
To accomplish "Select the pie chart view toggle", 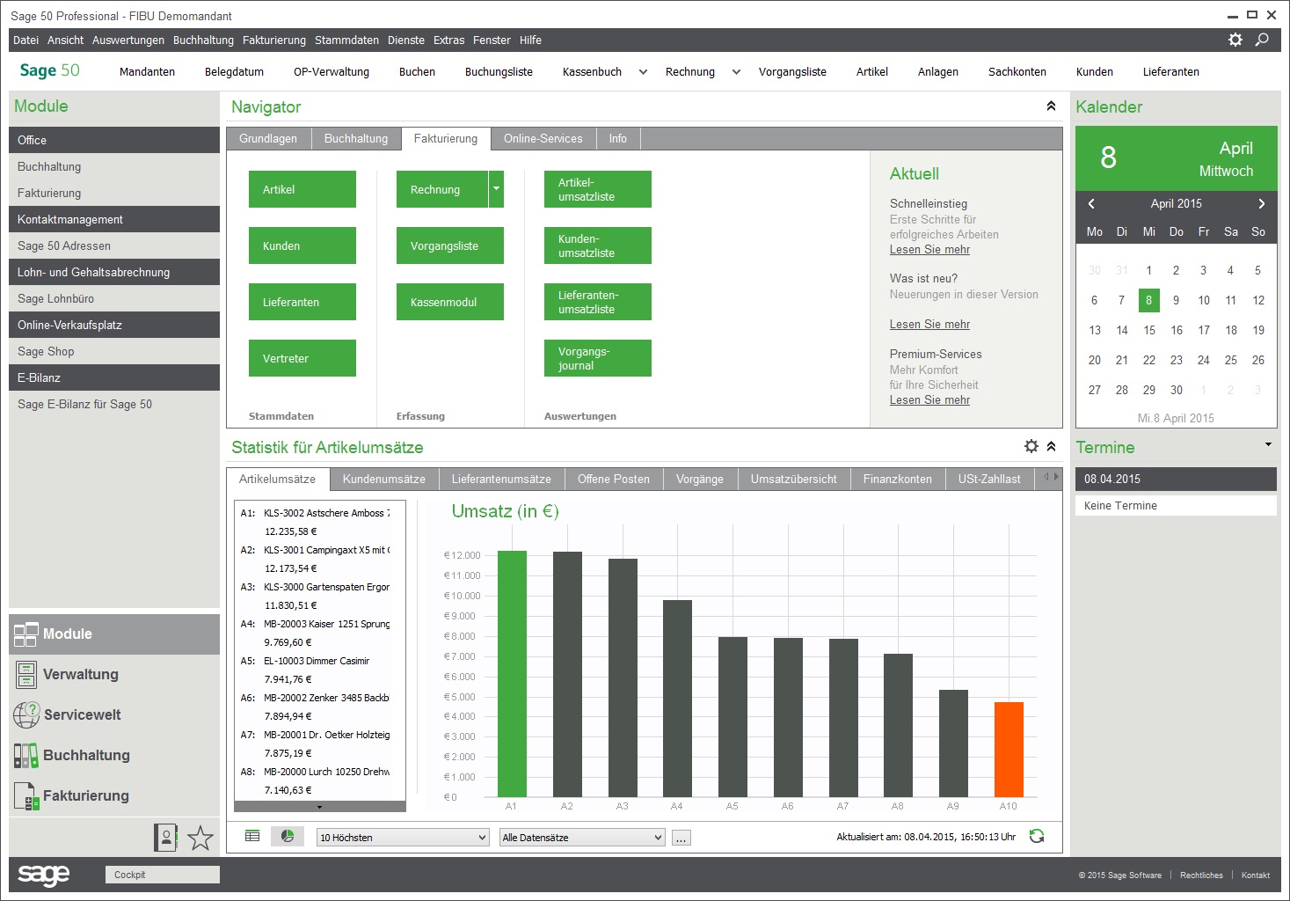I will [x=288, y=837].
